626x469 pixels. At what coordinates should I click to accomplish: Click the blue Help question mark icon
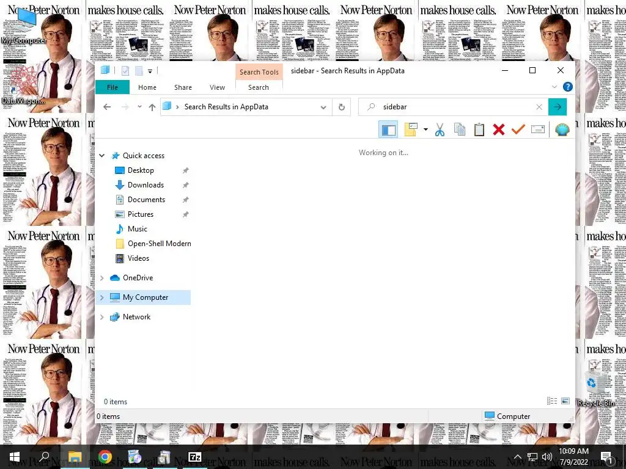tap(567, 87)
